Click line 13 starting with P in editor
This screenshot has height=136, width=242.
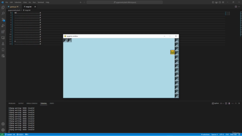(x=28, y=42)
